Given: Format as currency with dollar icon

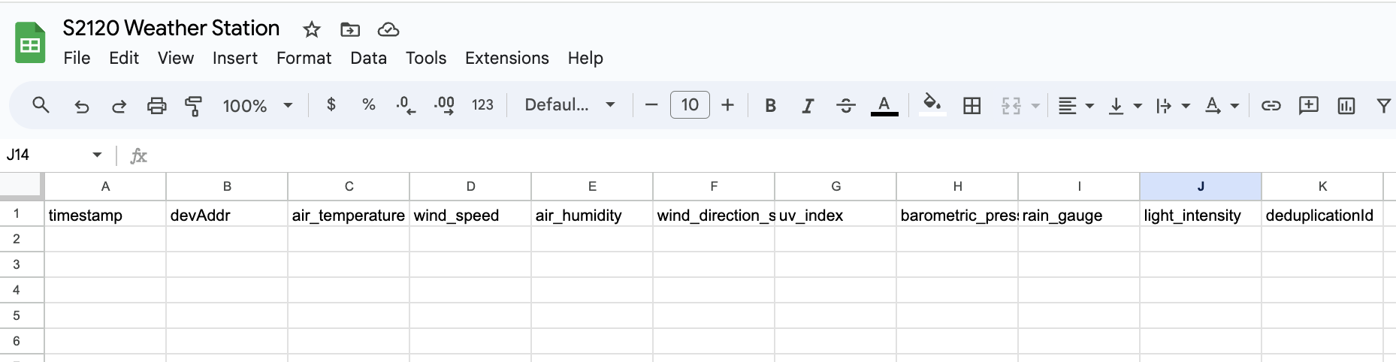Looking at the screenshot, I should pyautogui.click(x=331, y=105).
